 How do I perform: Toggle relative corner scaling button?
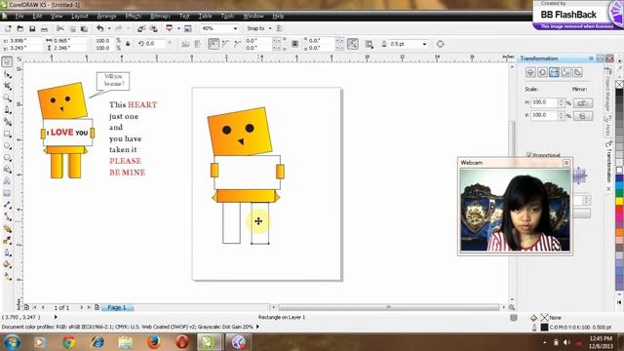click(353, 44)
